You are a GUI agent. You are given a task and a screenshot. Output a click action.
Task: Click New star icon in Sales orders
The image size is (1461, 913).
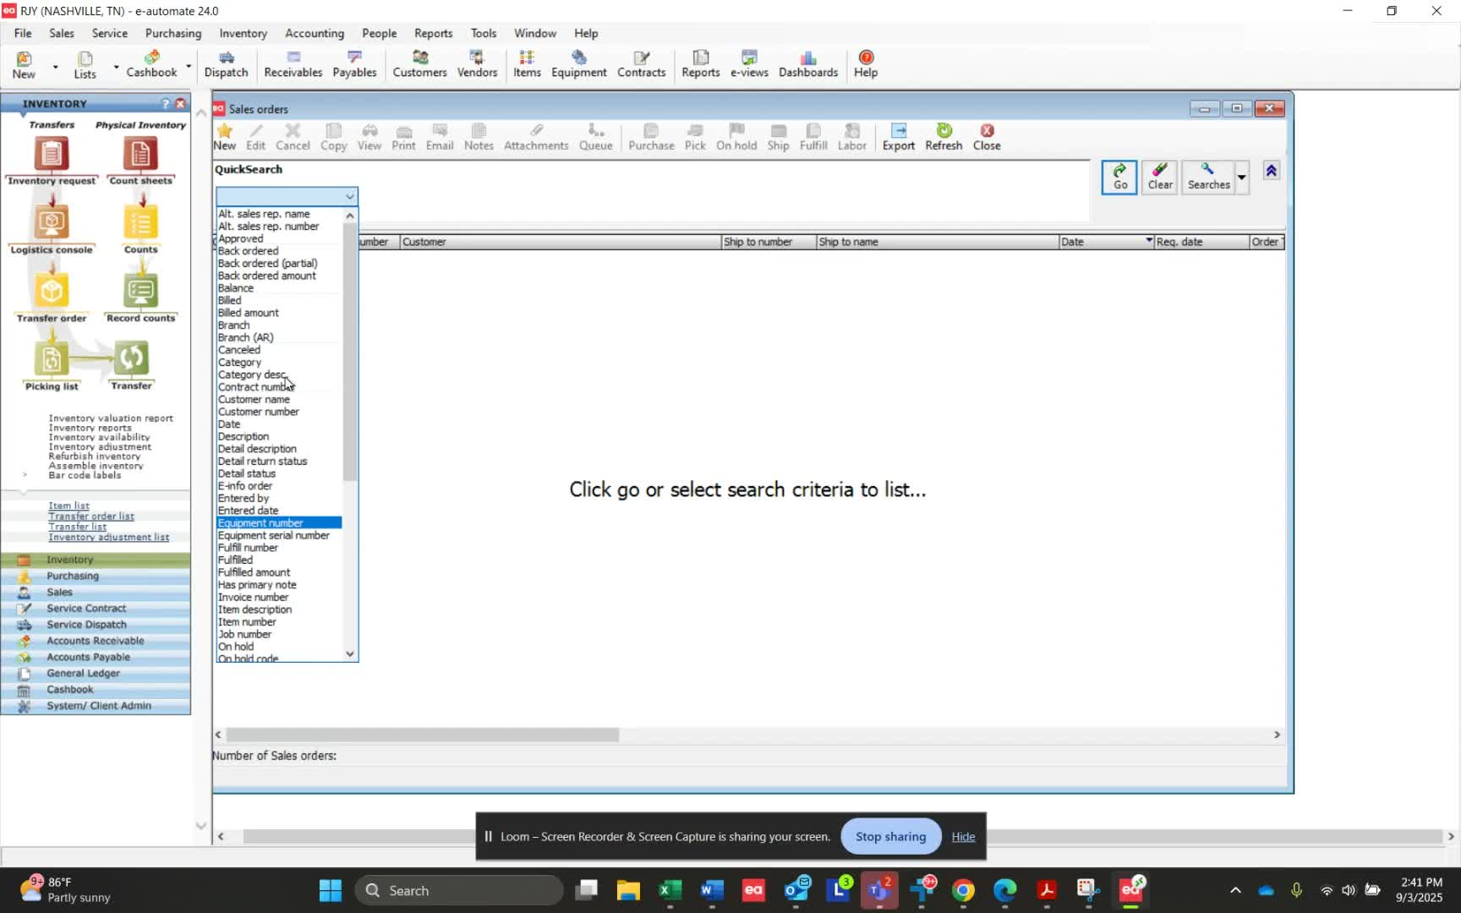[224, 137]
